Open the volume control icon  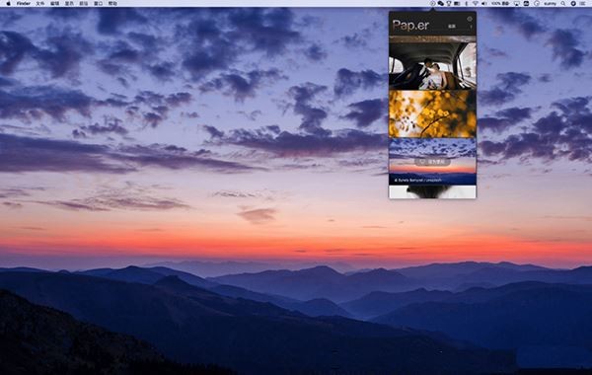pyautogui.click(x=484, y=3)
